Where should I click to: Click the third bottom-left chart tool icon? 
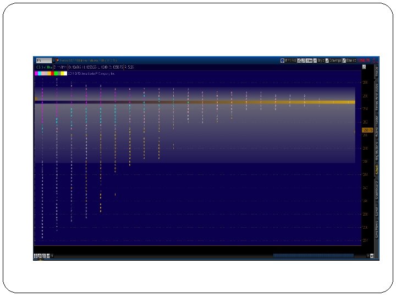pos(44,256)
